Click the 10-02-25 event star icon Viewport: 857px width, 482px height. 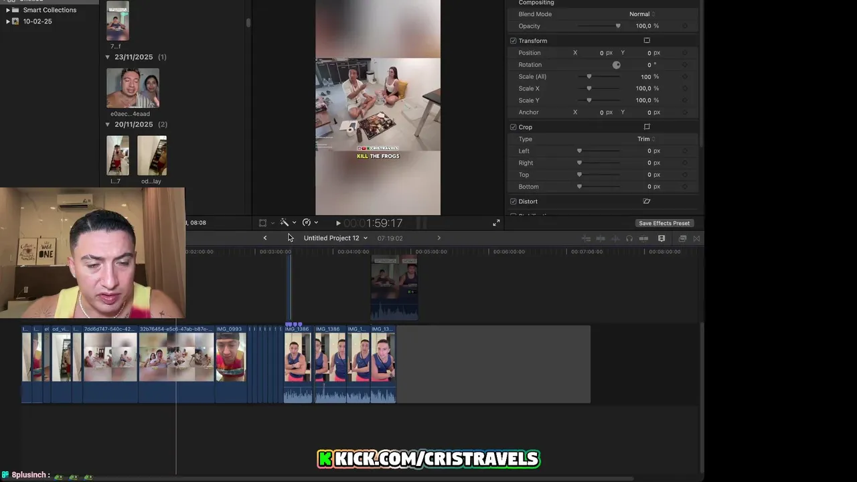tap(15, 21)
